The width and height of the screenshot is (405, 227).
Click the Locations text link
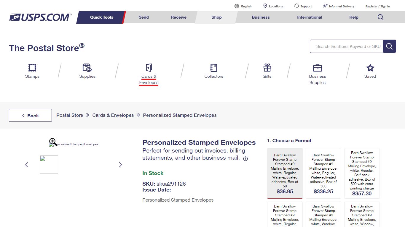point(276,6)
